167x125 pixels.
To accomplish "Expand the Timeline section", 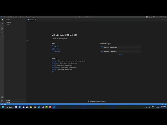I will (8, 102).
